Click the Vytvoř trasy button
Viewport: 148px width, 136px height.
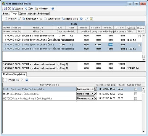pos(52,19)
